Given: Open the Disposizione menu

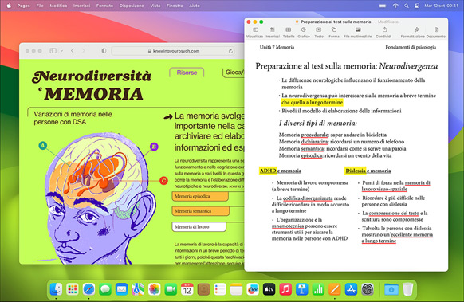Looking at the screenshot, I should coord(132,6).
